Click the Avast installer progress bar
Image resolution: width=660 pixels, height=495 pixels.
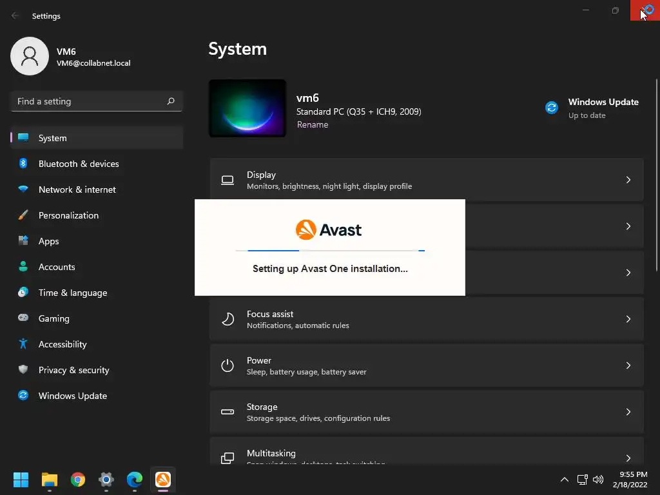point(330,251)
